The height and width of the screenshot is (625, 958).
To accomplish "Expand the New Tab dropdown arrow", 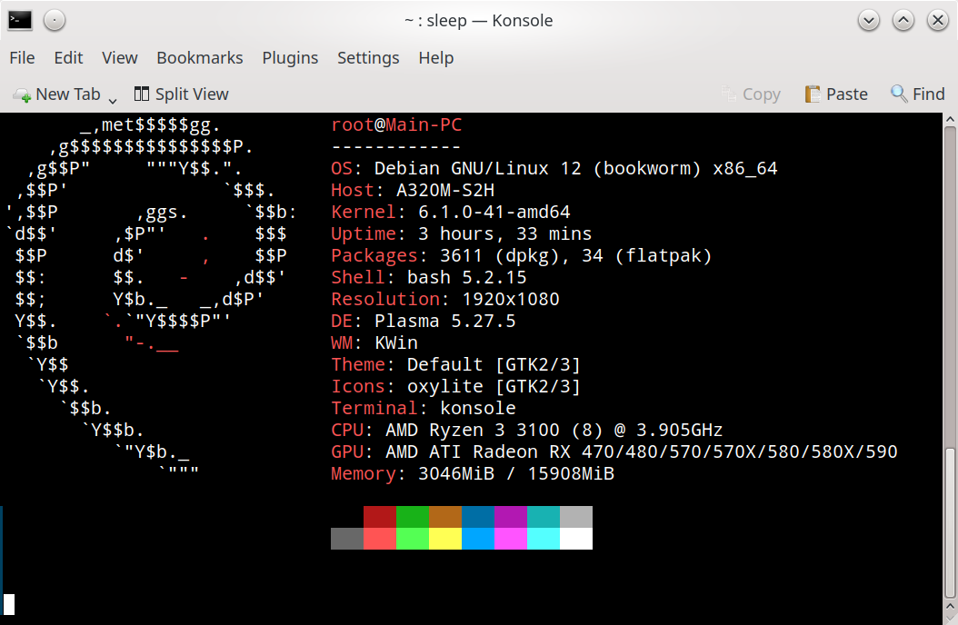I will point(113,100).
